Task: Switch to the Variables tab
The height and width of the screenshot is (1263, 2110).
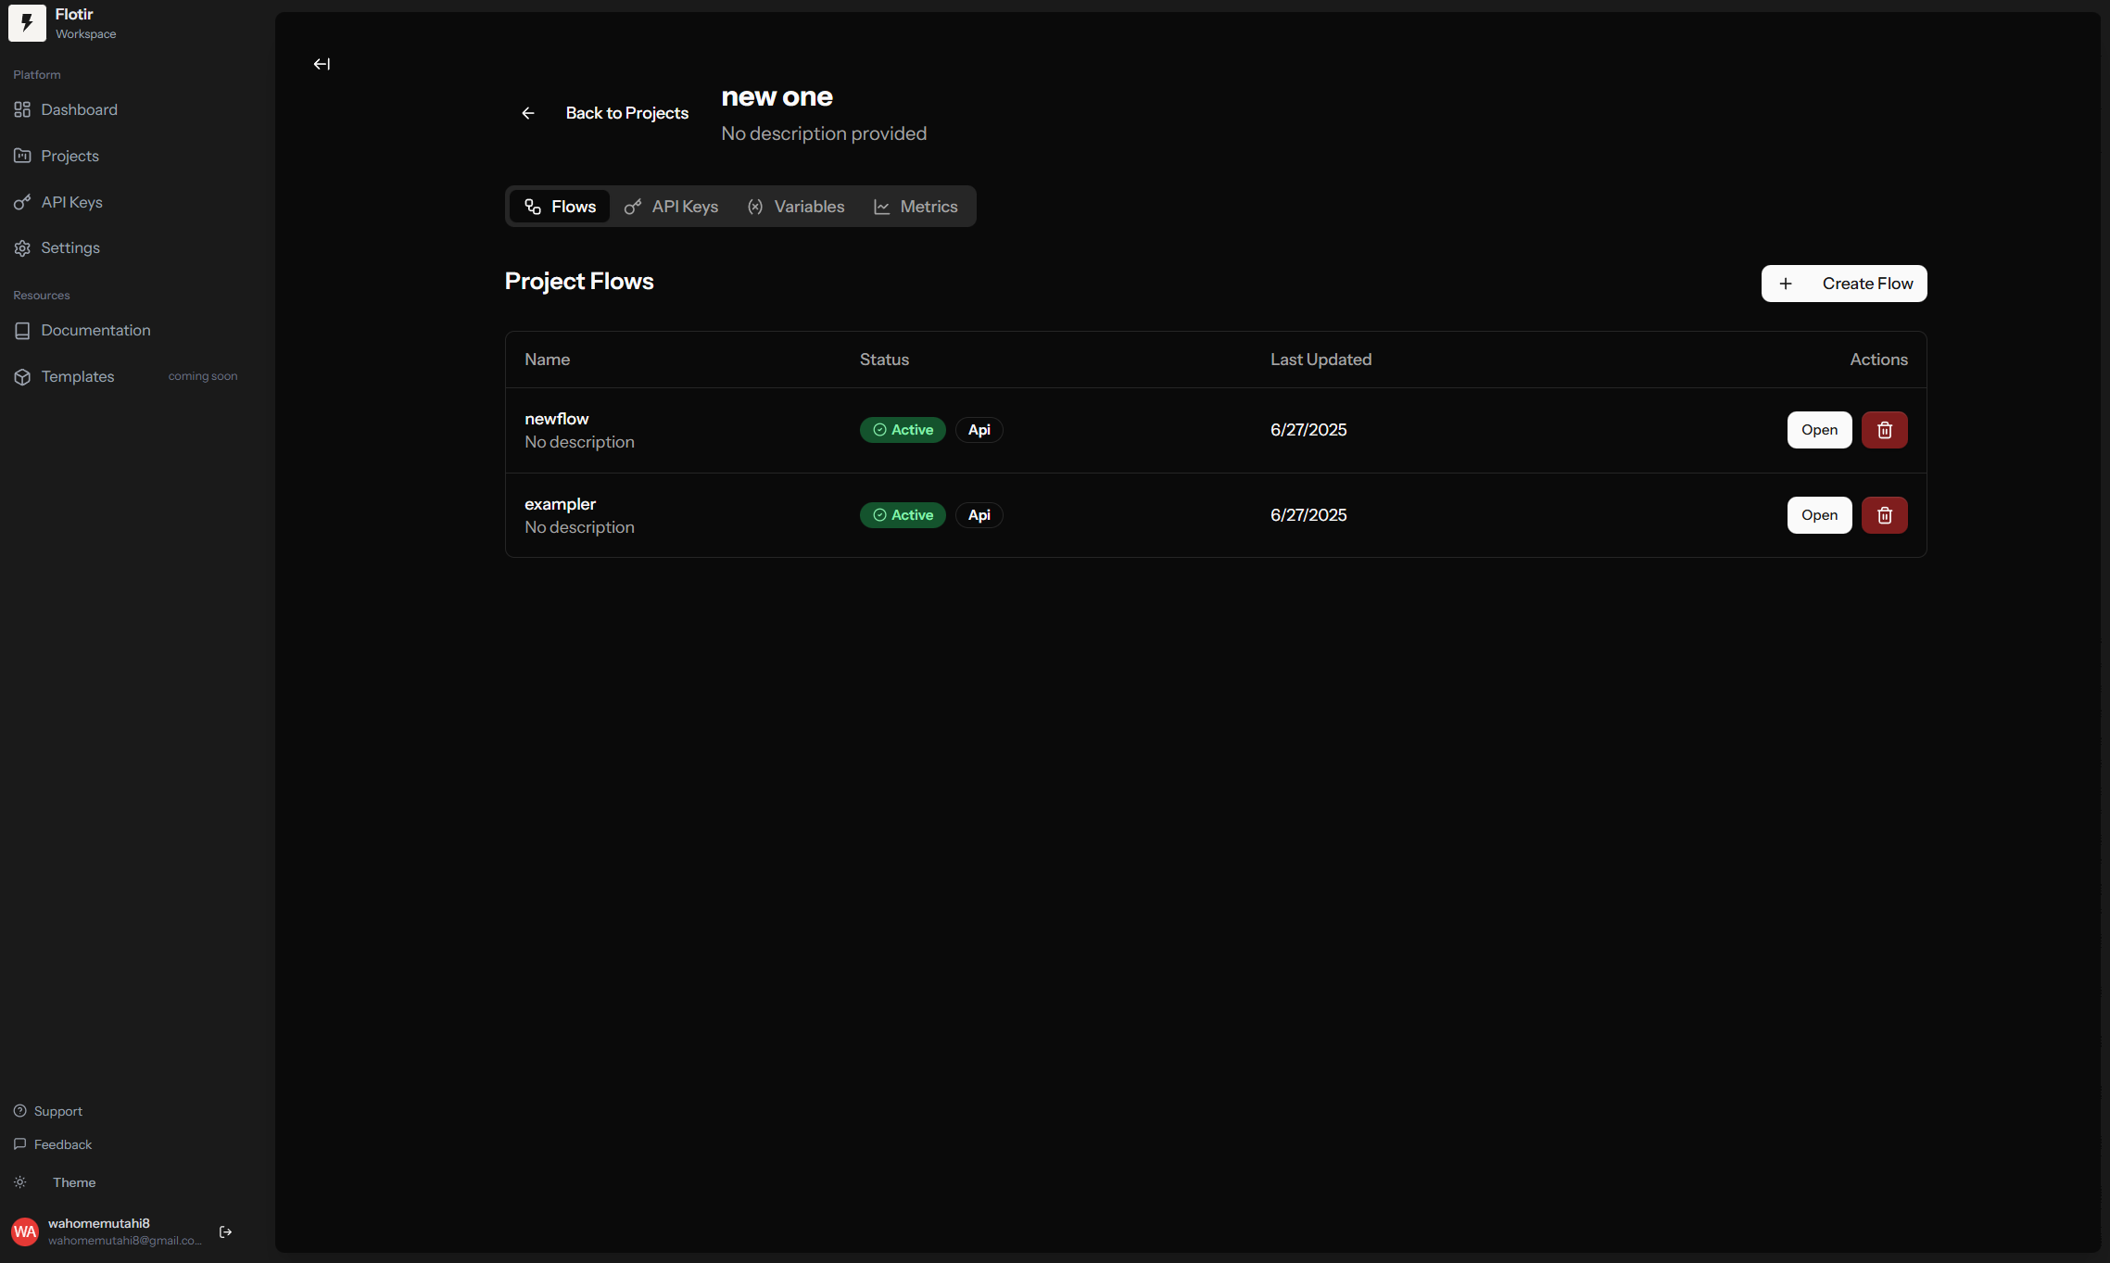Action: (796, 207)
